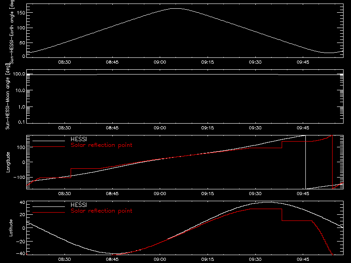Pick 08:30 under the Moon angle plot
The height and width of the screenshot is (263, 351).
(64, 128)
